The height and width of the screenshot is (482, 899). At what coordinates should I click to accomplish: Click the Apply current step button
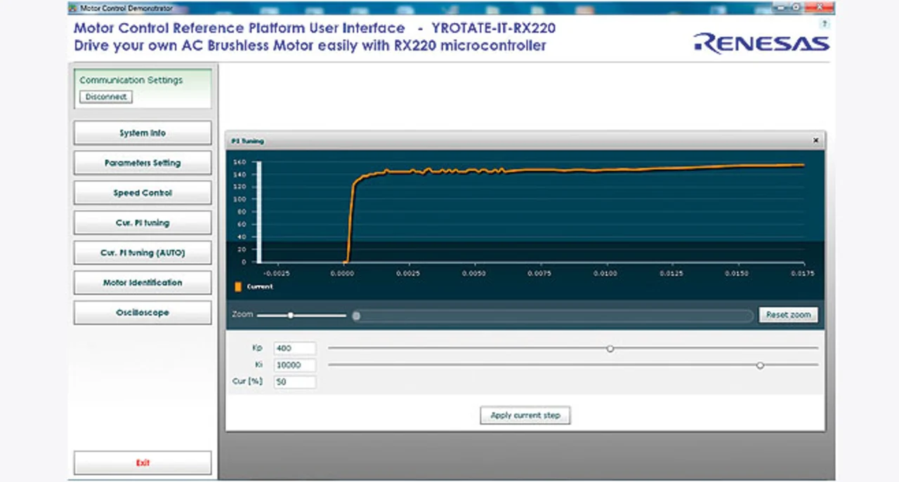525,415
